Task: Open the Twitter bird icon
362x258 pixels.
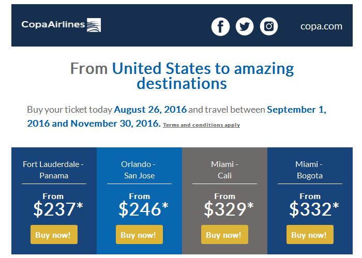Action: point(245,26)
